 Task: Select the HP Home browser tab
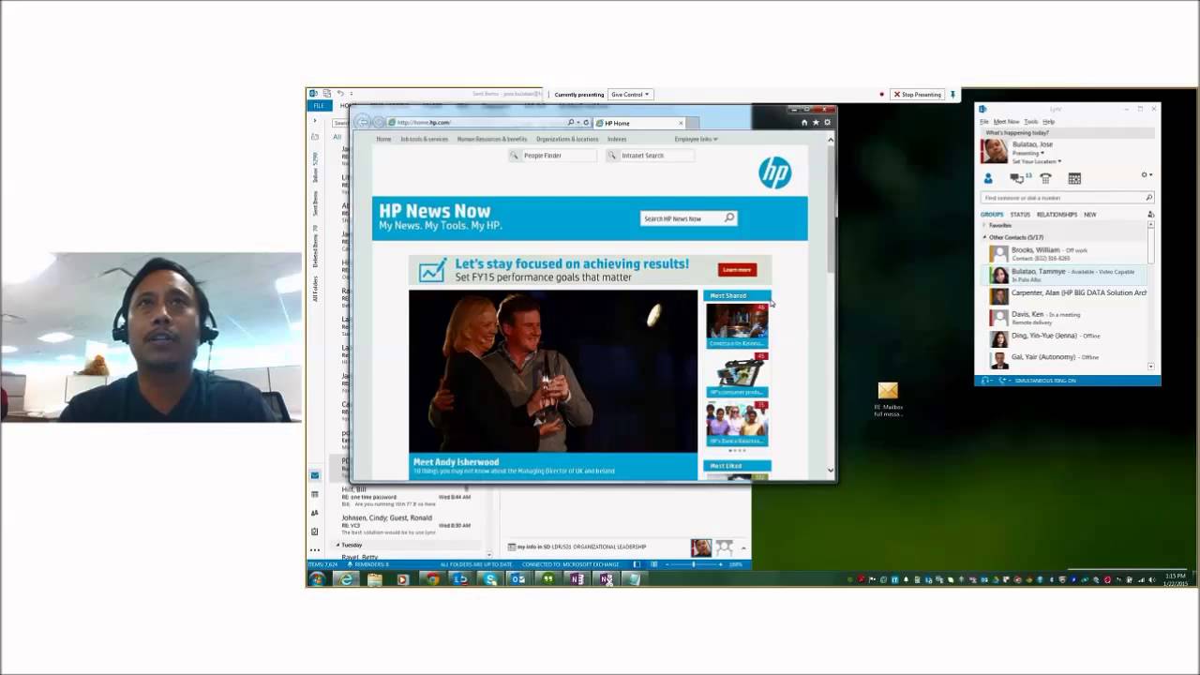(x=641, y=123)
